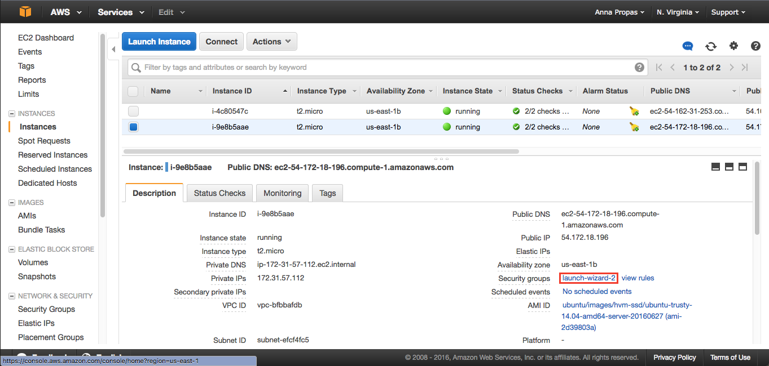Open AMIs in sidebar
The height and width of the screenshot is (366, 769).
[27, 216]
